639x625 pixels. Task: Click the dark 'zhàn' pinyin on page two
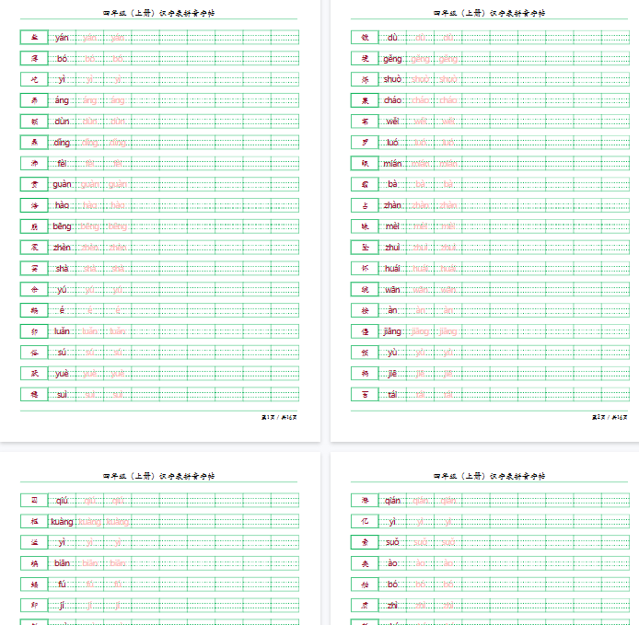point(392,205)
